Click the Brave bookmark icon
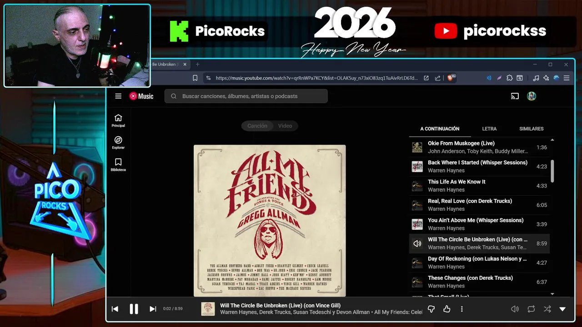The width and height of the screenshot is (582, 327). click(195, 78)
